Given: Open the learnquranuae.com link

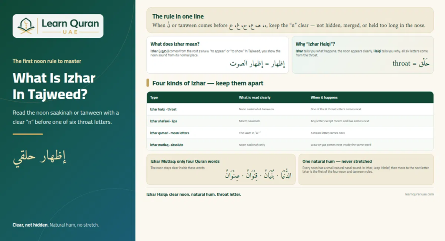Looking at the screenshot, I should tap(419, 195).
